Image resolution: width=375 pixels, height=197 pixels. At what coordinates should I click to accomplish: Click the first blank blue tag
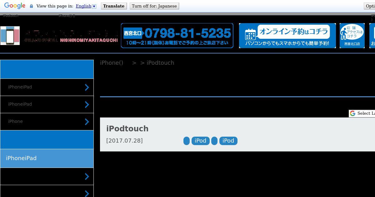point(187,141)
